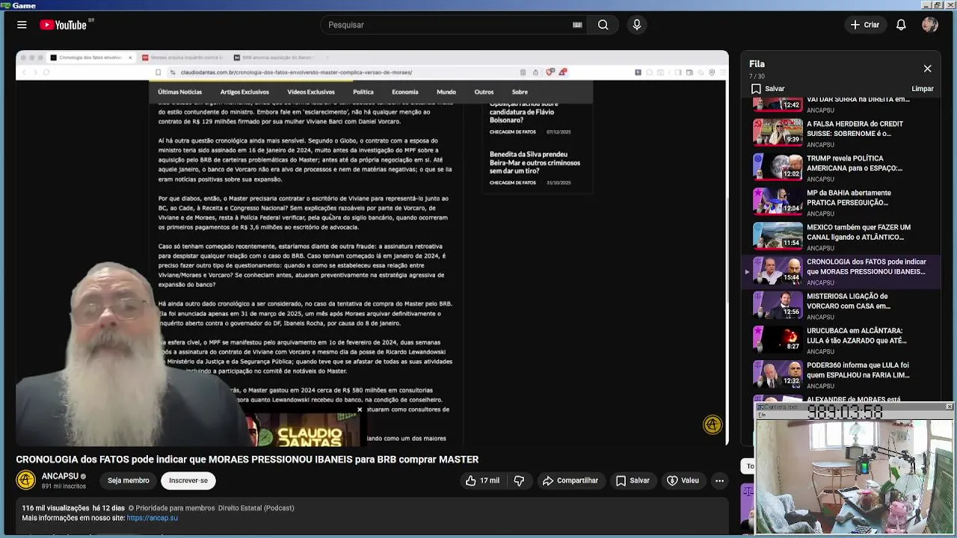
Task: Close the Fila queue panel
Action: [927, 69]
